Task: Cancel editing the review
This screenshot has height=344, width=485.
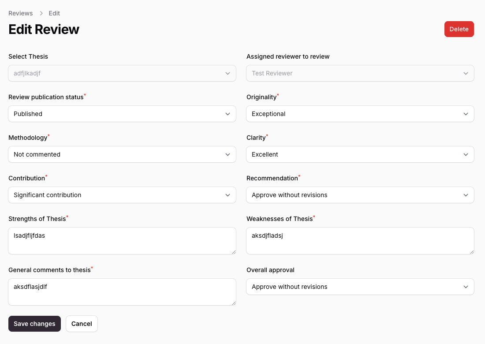Action: point(82,324)
